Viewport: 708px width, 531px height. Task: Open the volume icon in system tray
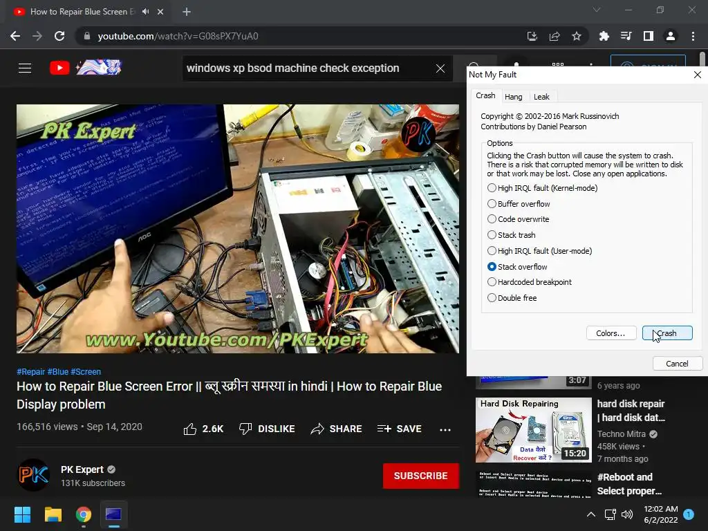coord(626,514)
